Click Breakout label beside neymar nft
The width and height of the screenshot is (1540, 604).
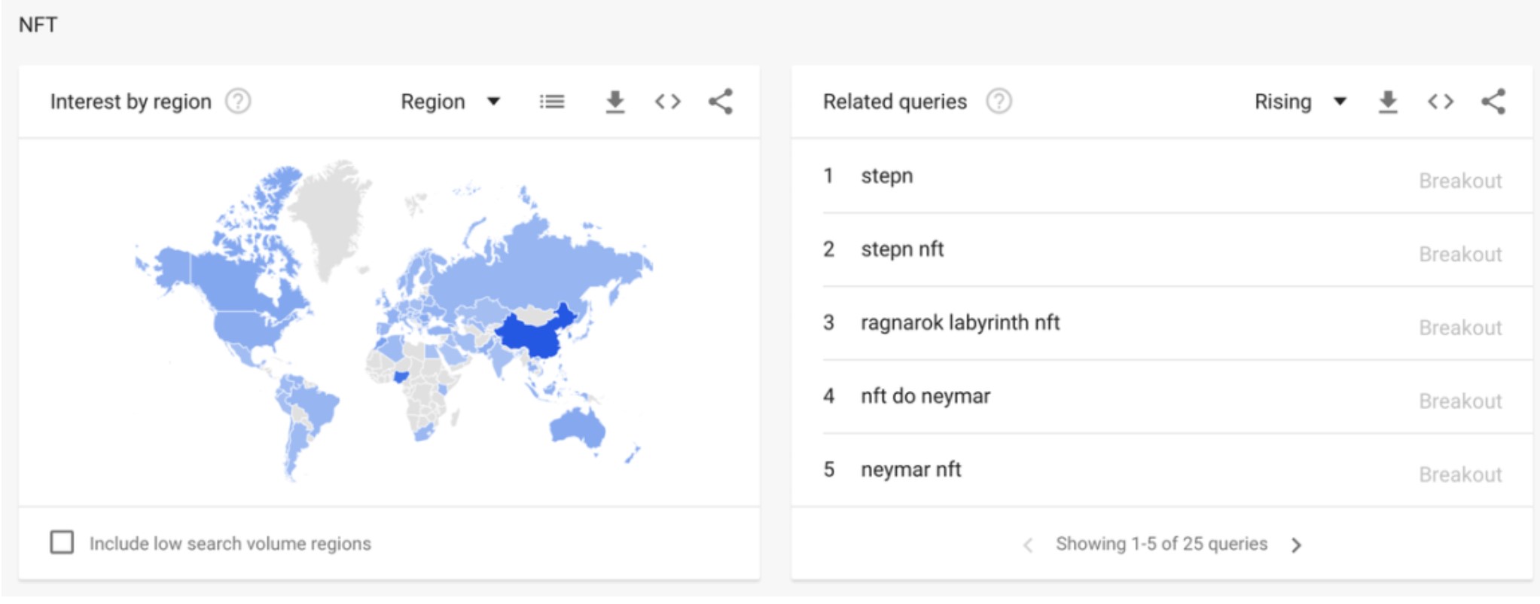point(1460,474)
